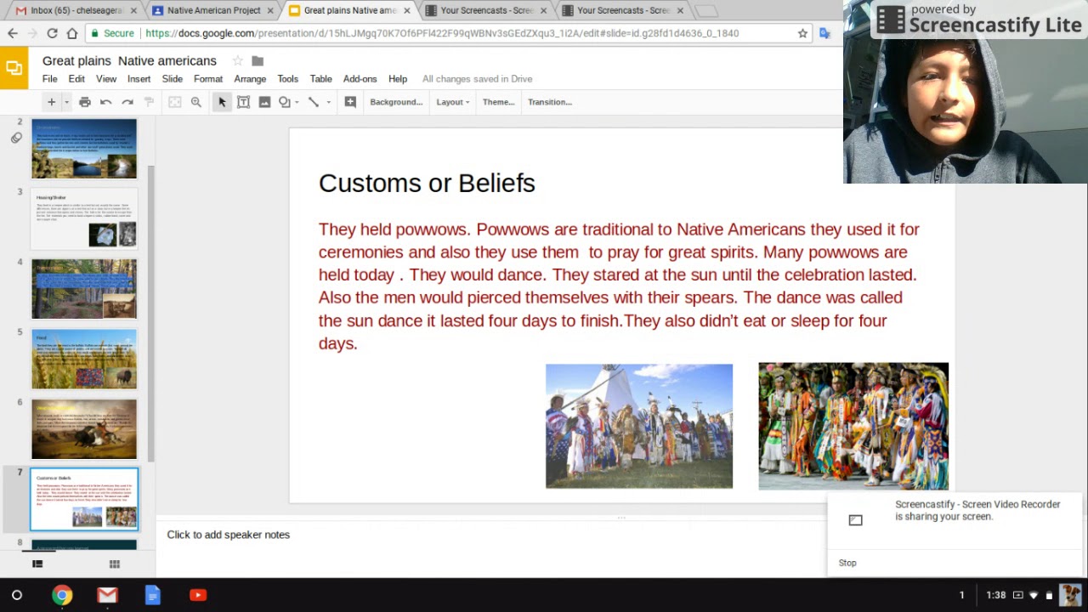Screen dimensions: 1088x612
Task: Open the Slide menu
Action: 173,79
